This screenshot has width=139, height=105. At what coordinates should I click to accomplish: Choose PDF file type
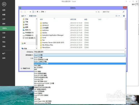80,97
